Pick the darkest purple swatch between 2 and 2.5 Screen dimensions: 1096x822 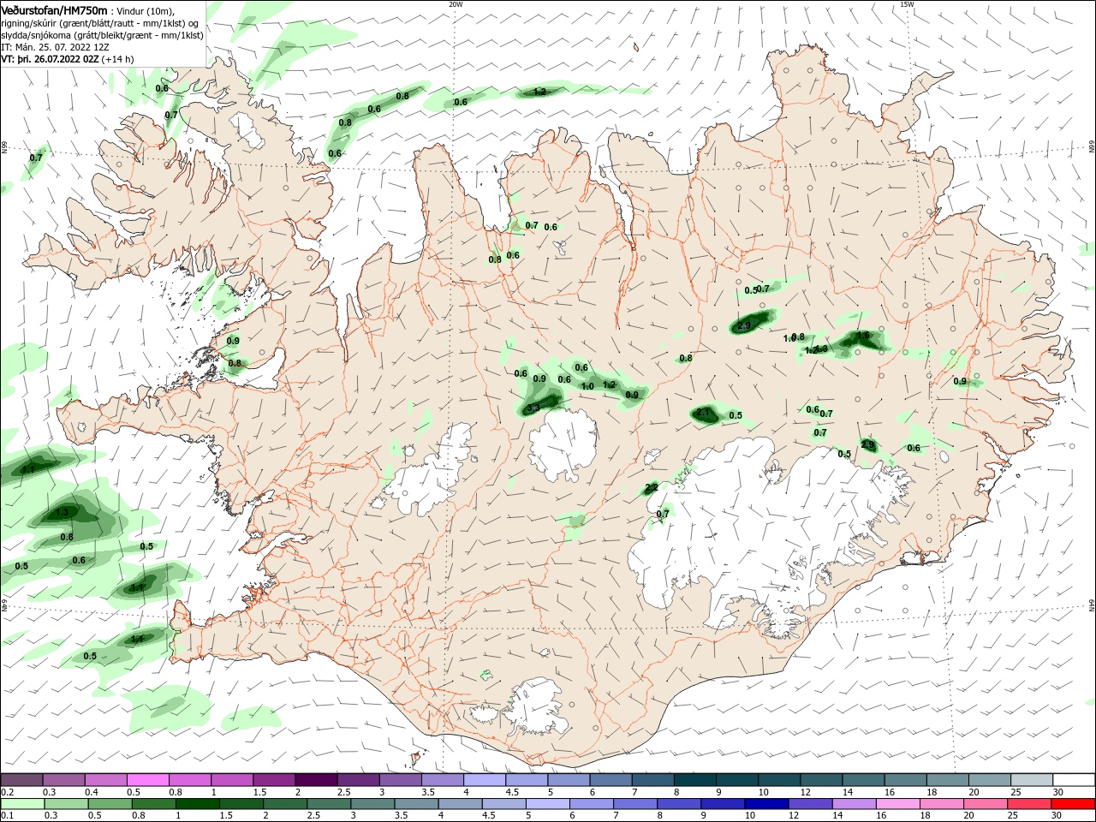[x=315, y=780]
